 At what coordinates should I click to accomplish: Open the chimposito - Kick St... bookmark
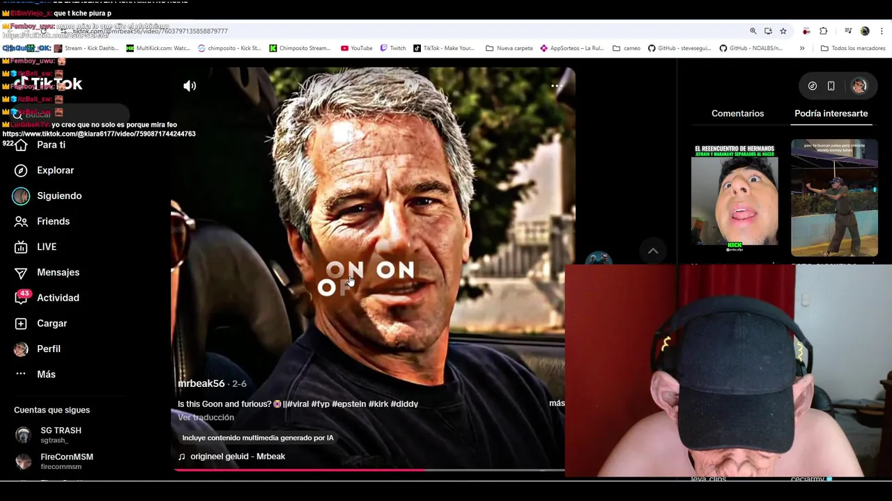(x=229, y=48)
